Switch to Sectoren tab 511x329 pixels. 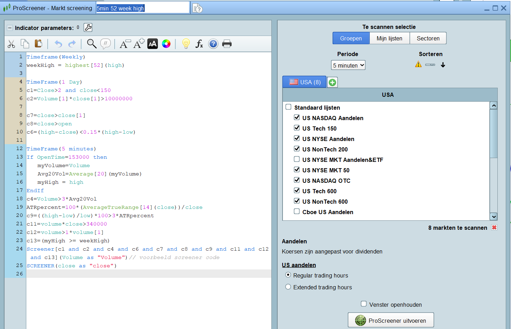point(428,38)
